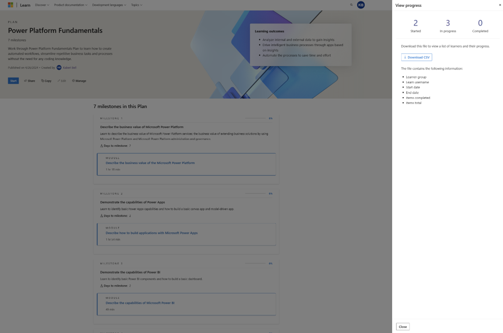
Task: Click the search magnifier icon
Action: [351, 5]
